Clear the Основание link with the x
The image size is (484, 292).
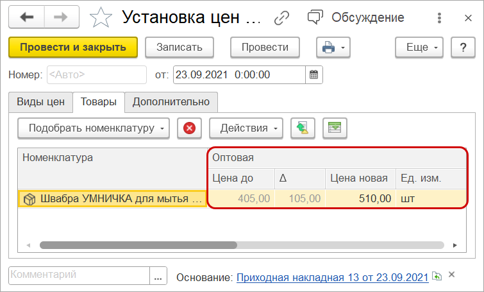451,275
